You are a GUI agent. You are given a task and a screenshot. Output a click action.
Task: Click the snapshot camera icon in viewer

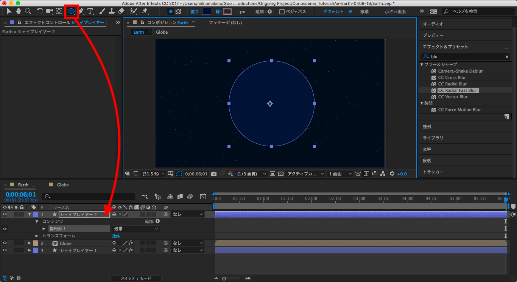pos(214,174)
